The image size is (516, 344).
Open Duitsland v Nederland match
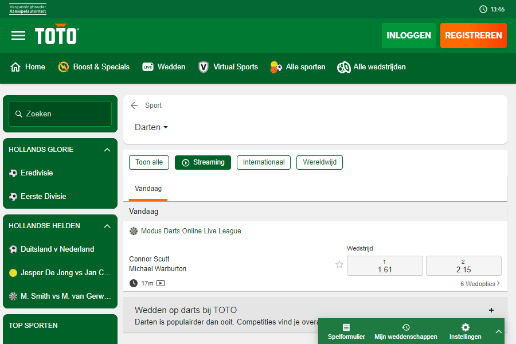click(x=57, y=249)
